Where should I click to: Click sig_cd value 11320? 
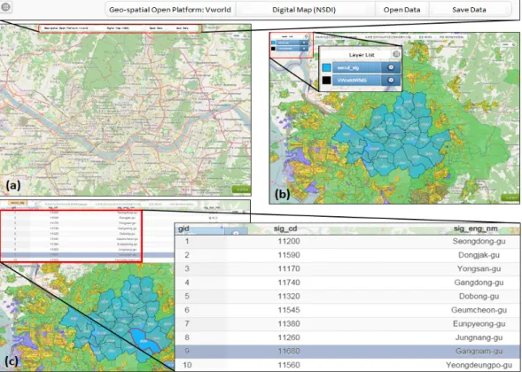[x=289, y=296]
